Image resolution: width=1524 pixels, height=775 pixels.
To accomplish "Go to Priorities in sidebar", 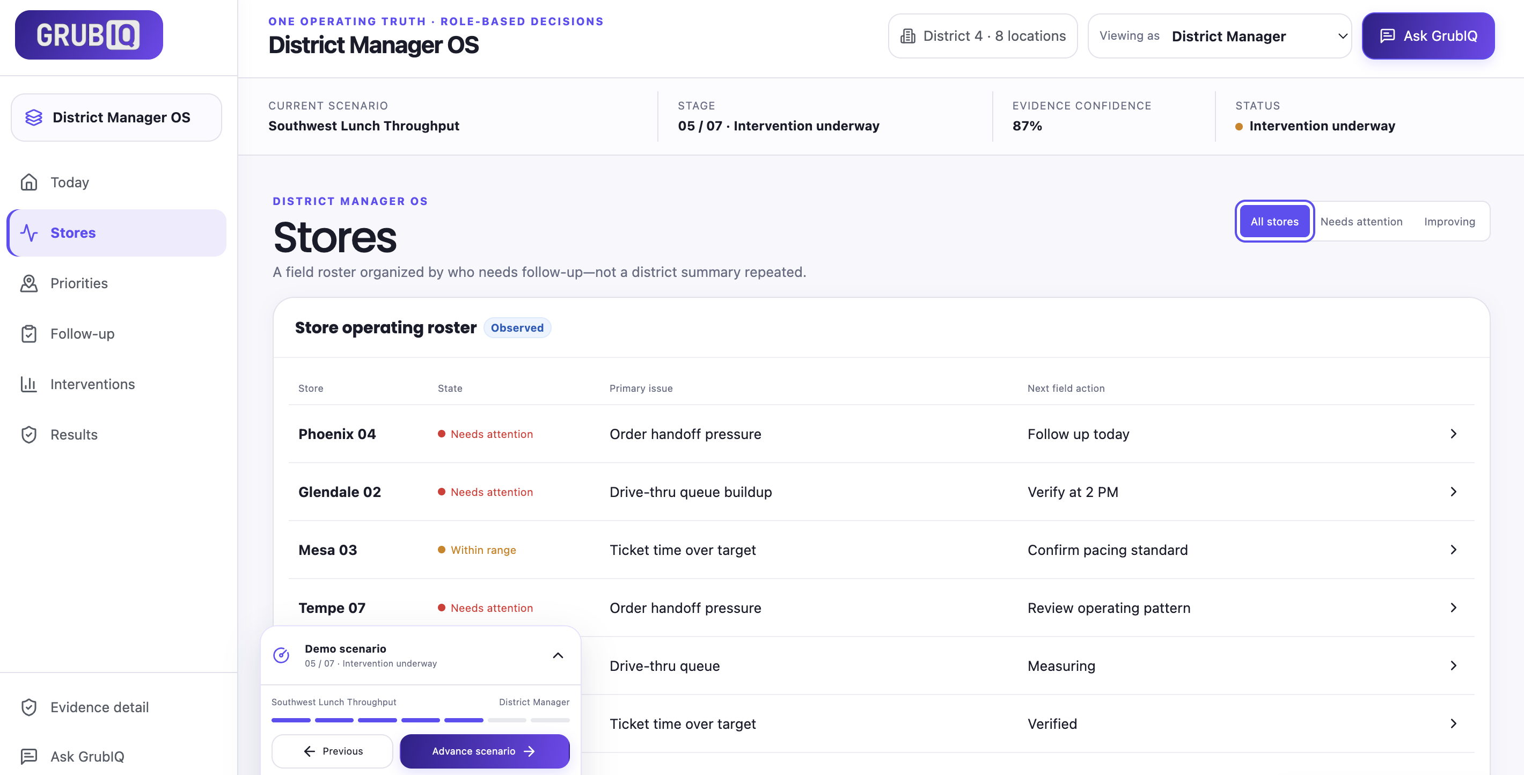I will tap(116, 283).
